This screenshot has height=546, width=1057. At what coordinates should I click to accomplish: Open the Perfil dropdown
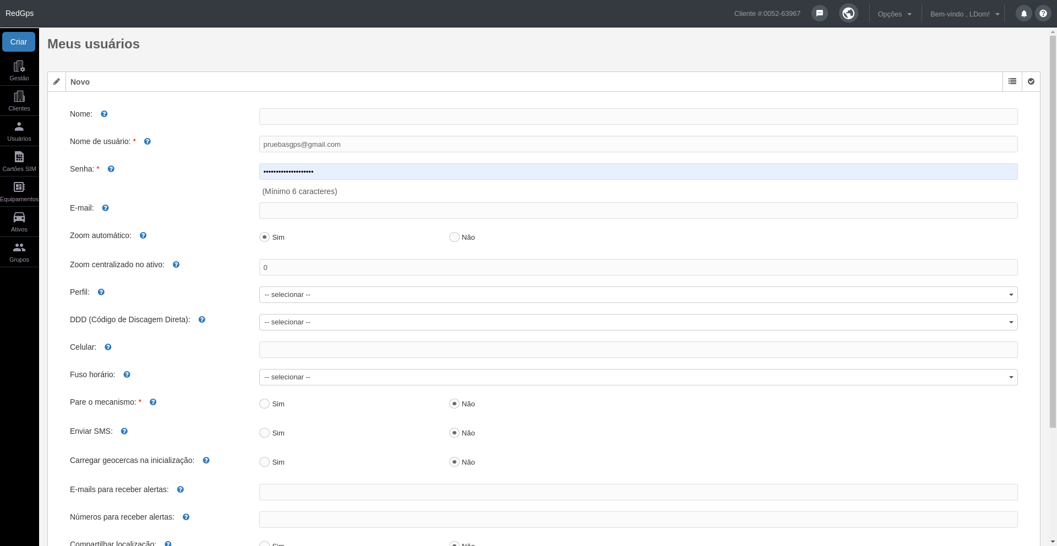tap(638, 295)
